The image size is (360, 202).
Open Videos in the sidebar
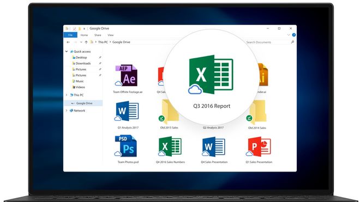79,87
